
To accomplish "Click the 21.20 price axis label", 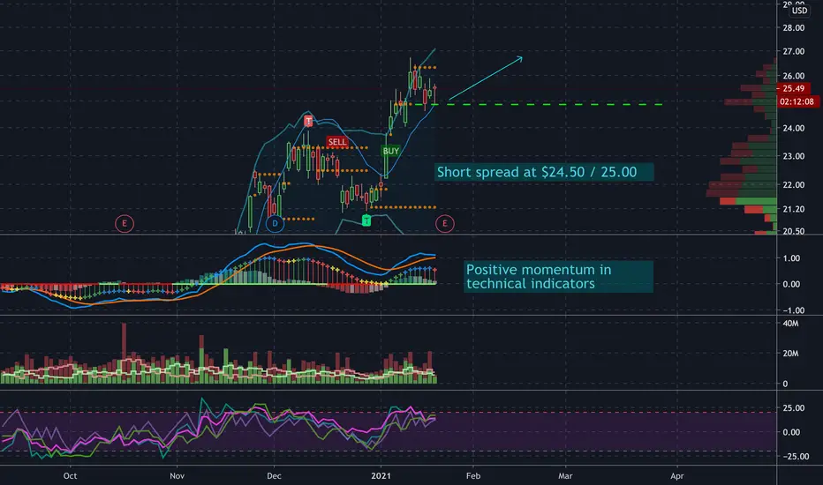I will [793, 209].
